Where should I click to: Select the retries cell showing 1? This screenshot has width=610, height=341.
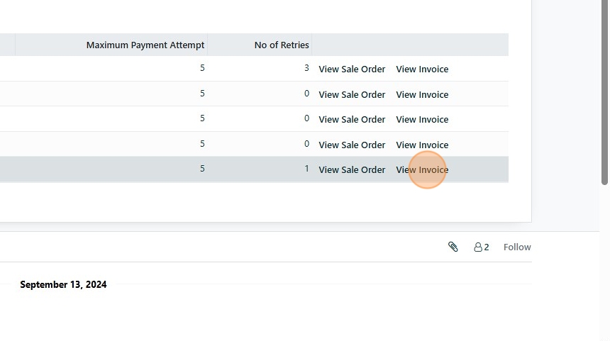coord(306,169)
